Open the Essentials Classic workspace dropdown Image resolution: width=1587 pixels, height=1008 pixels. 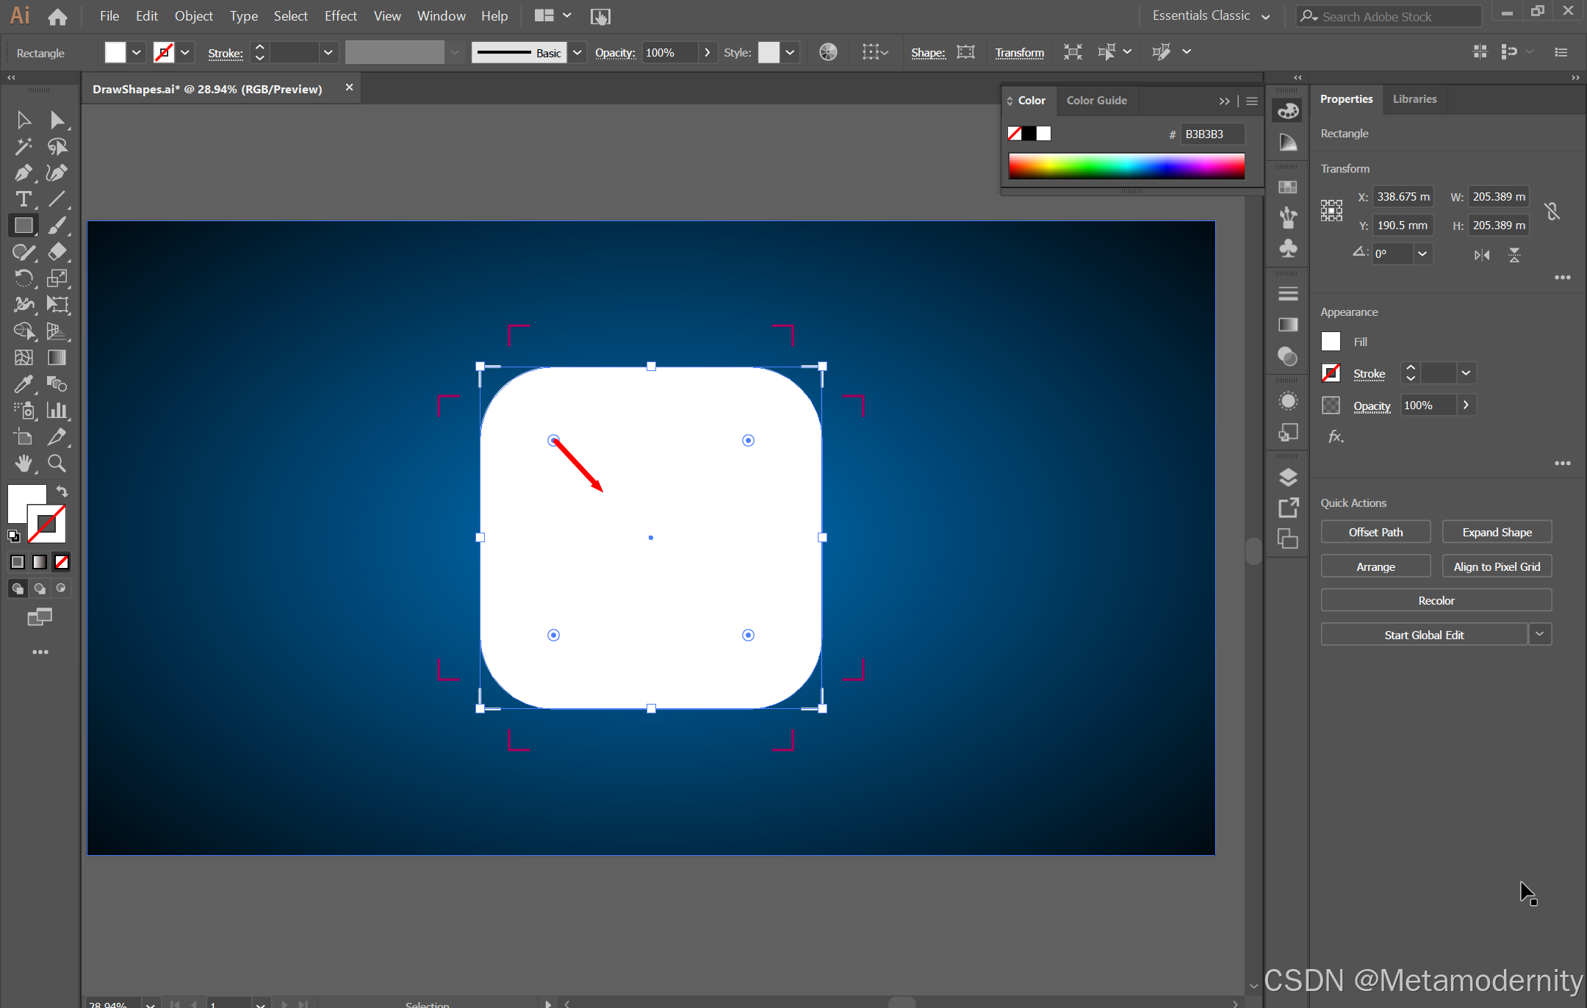click(x=1265, y=16)
